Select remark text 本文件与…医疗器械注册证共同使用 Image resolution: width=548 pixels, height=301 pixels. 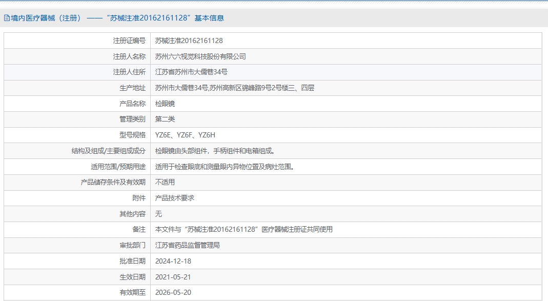tap(244, 229)
